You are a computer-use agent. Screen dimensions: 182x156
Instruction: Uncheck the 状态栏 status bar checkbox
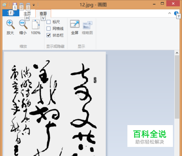pyautogui.click(x=48, y=35)
